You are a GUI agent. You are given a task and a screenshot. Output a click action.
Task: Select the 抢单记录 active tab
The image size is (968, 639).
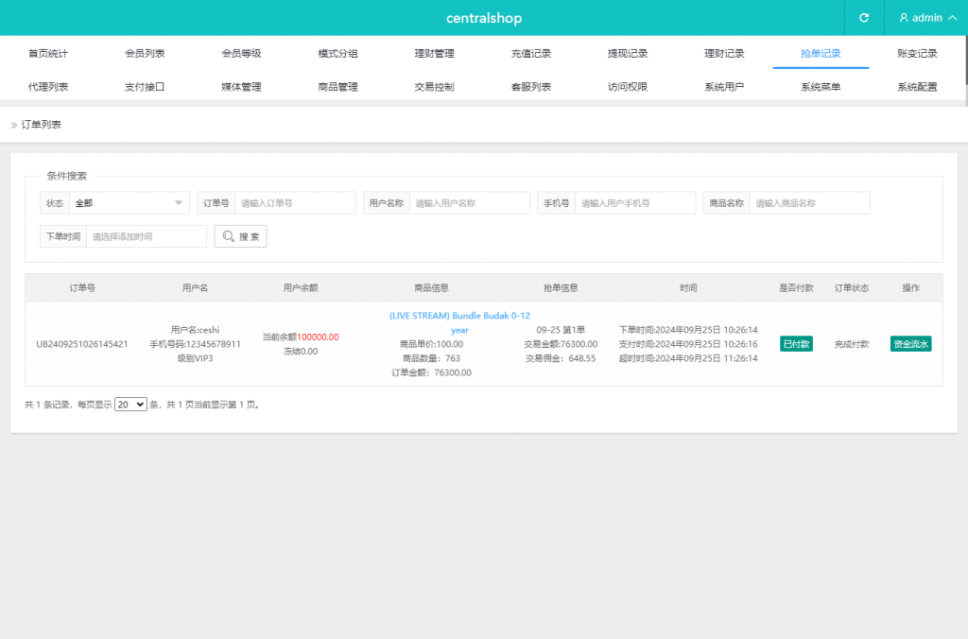(820, 54)
